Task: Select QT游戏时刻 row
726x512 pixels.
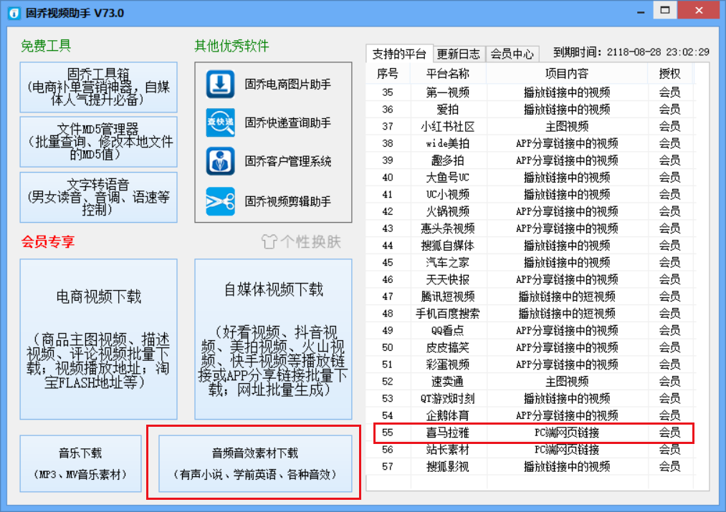Action: coord(530,399)
